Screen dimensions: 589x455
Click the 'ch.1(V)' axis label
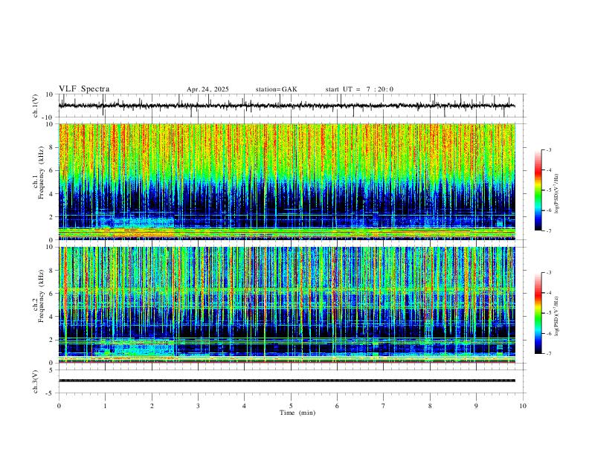tap(36, 106)
